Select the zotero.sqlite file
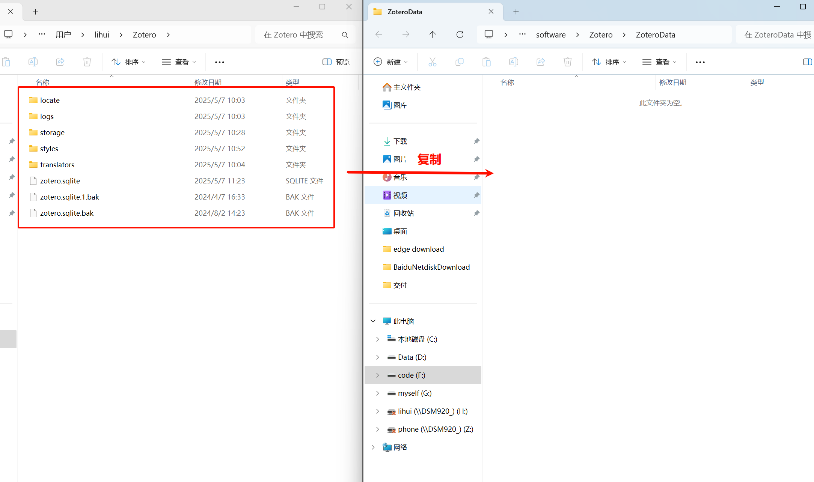The height and width of the screenshot is (482, 814). pos(60,181)
